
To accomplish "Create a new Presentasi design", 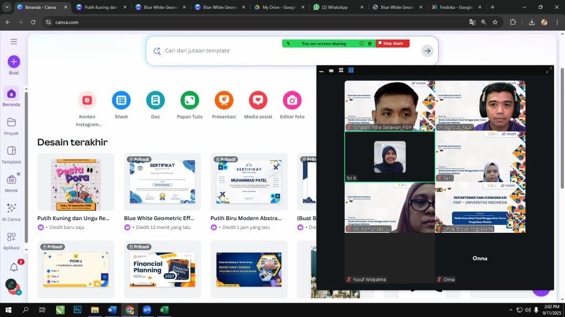I will 224,100.
